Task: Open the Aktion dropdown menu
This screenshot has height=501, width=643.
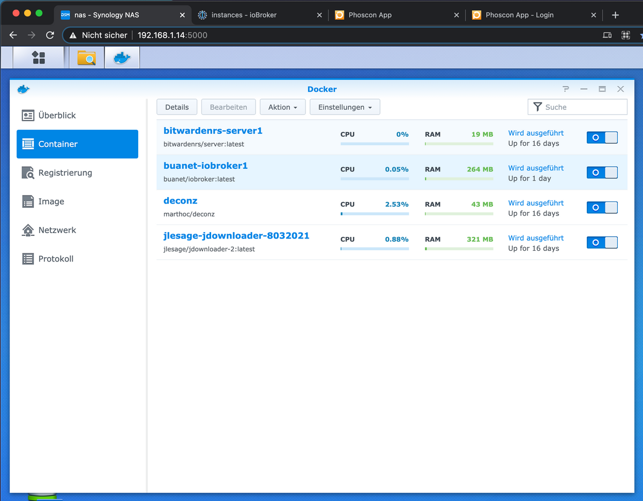Action: [283, 107]
